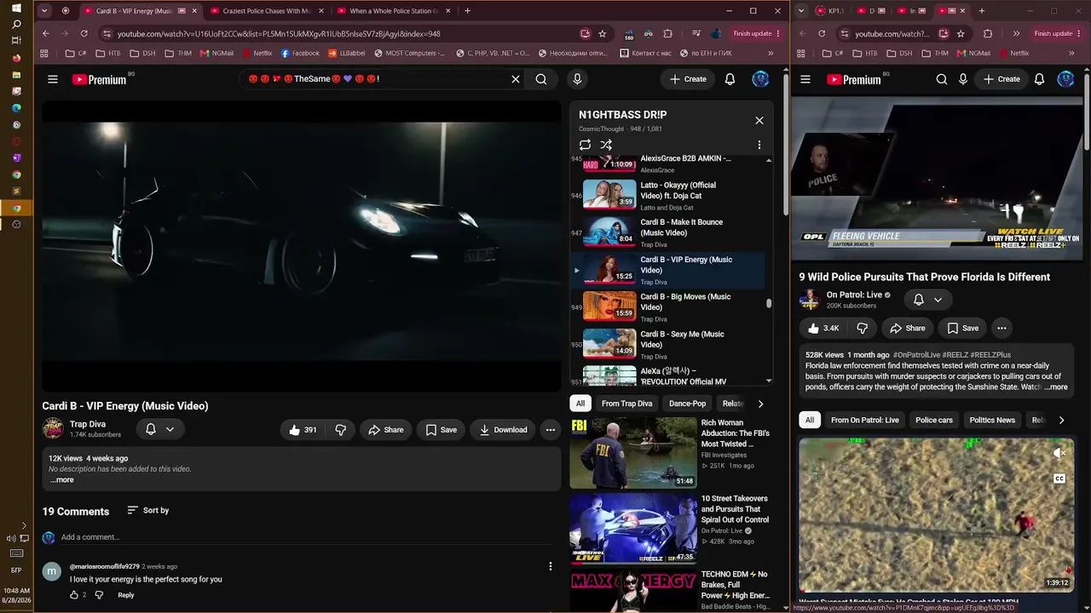The height and width of the screenshot is (613, 1091).
Task: Bookmark the left window page with star icon
Action: click(603, 34)
